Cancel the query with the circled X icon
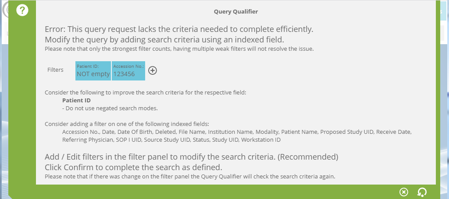Viewport: 449px width, 199px height. point(404,192)
